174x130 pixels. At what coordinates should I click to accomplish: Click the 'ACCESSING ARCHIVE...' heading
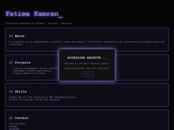(87, 58)
